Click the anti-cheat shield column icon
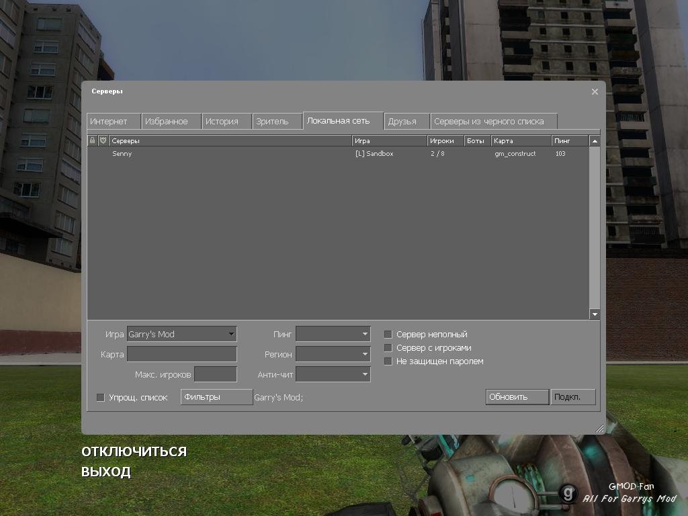This screenshot has height=516, width=688. tap(103, 140)
